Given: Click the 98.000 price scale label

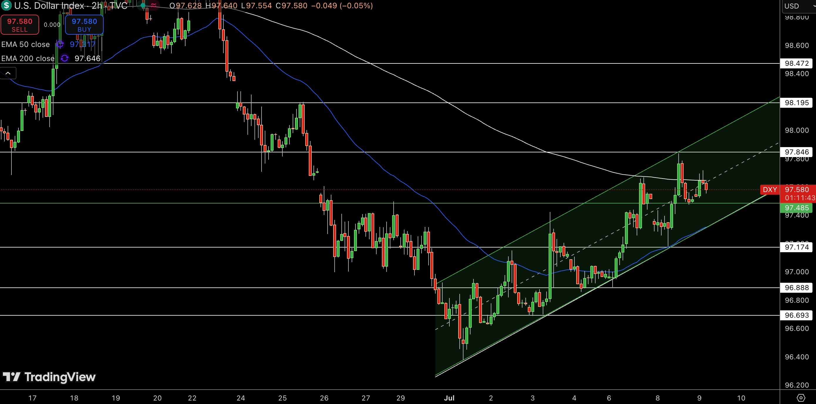Looking at the screenshot, I should [x=797, y=130].
